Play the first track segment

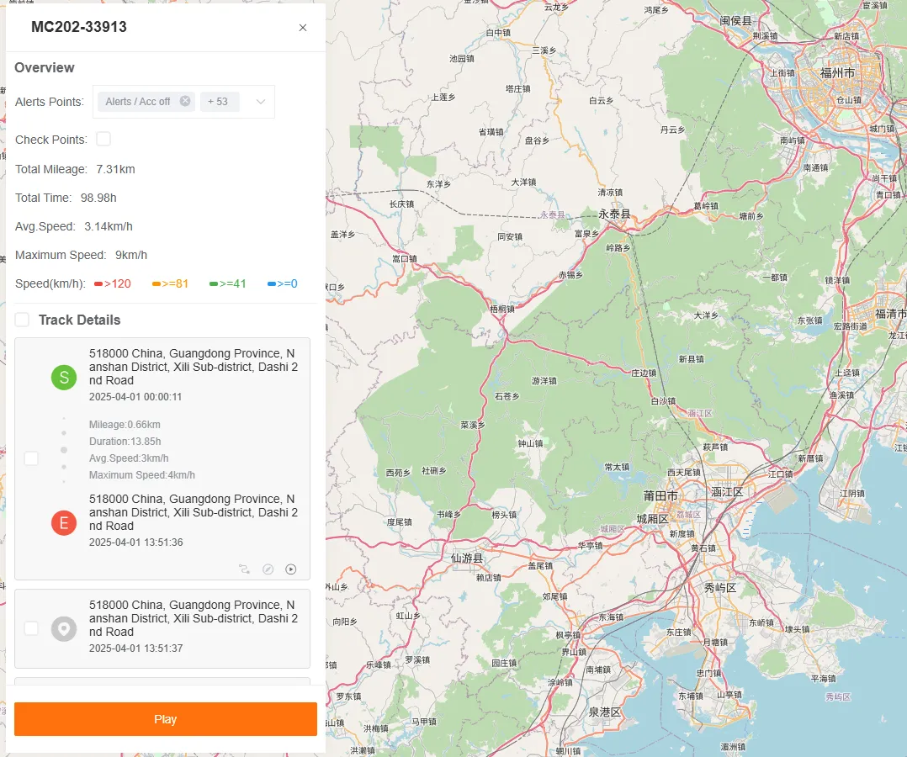pyautogui.click(x=291, y=569)
